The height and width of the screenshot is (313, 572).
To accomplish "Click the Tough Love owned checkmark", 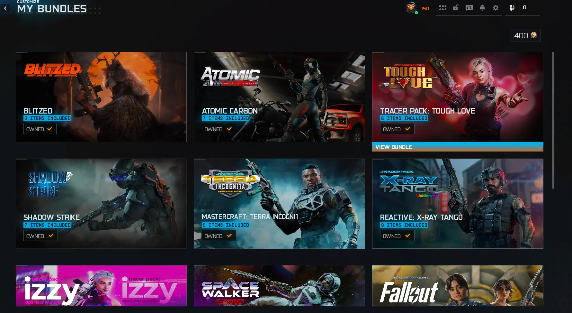I will 407,129.
